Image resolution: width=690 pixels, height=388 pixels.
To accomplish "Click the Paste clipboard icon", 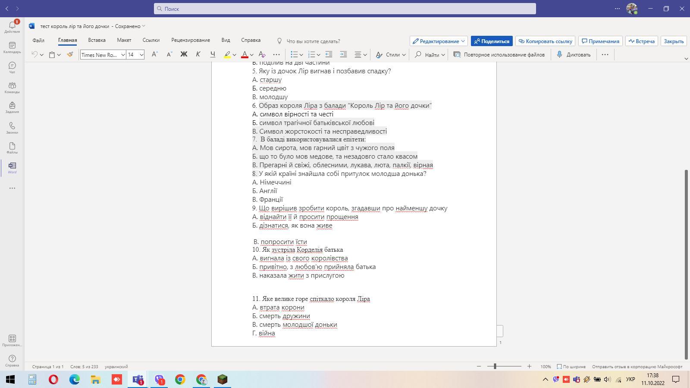I will pos(52,55).
